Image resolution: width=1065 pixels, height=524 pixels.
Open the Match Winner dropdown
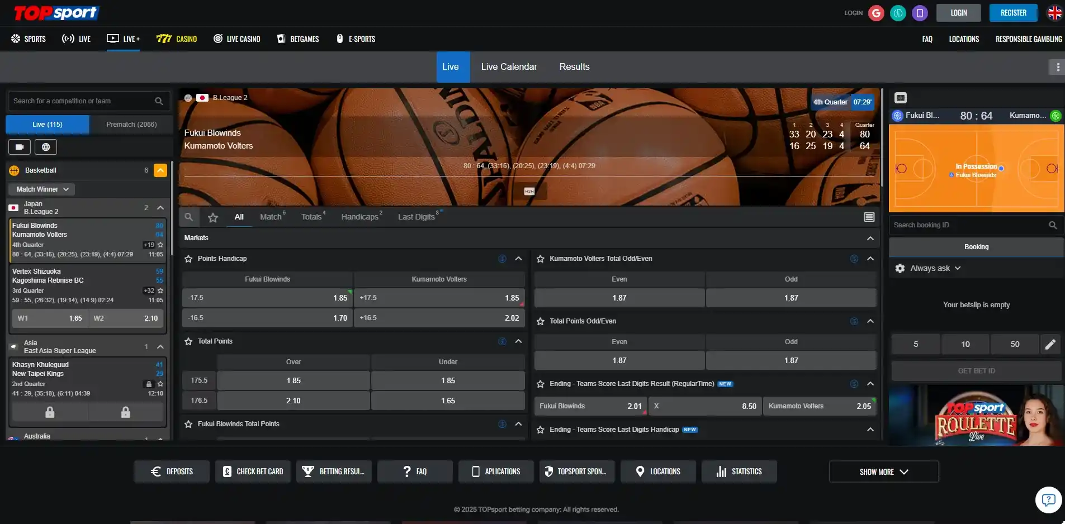[x=42, y=189]
